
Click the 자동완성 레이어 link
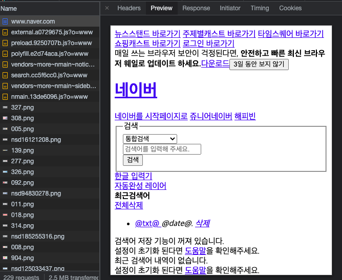(140, 186)
